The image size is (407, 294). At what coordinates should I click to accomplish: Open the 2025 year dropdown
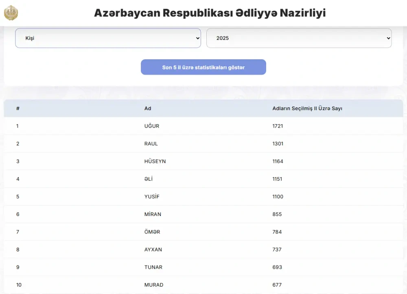click(x=299, y=38)
